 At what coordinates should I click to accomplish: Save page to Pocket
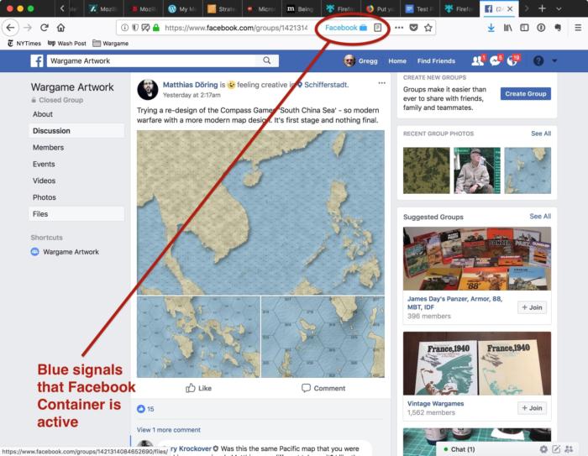413,28
